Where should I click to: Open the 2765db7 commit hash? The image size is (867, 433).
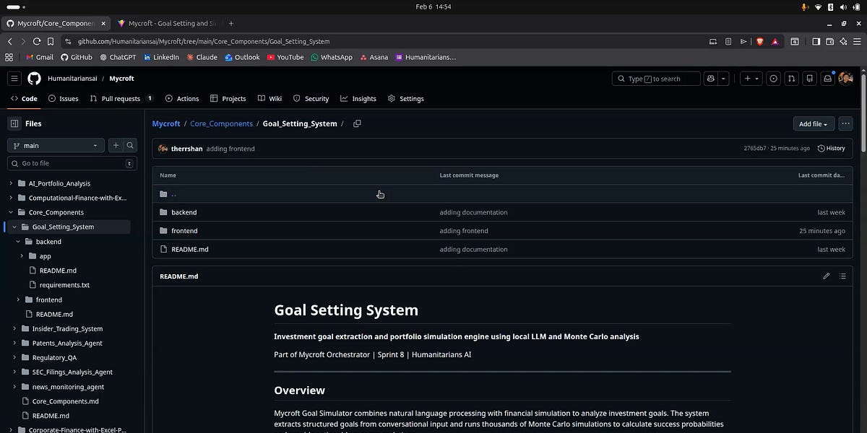(754, 148)
